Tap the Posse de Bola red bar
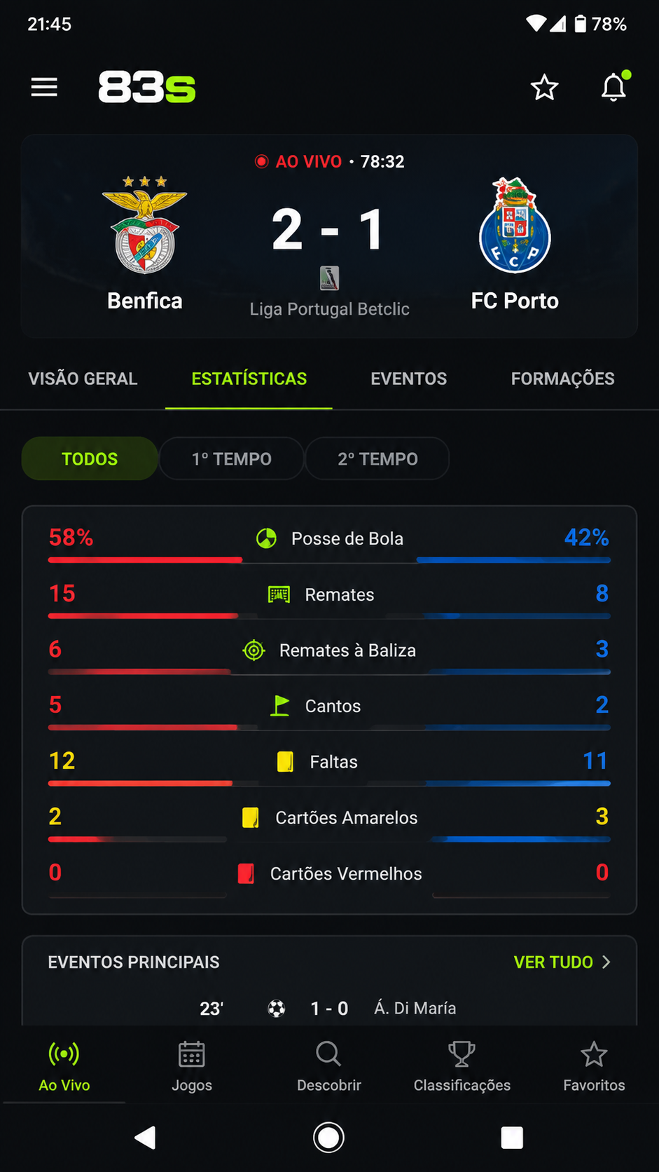This screenshot has width=659, height=1172. tap(145, 560)
